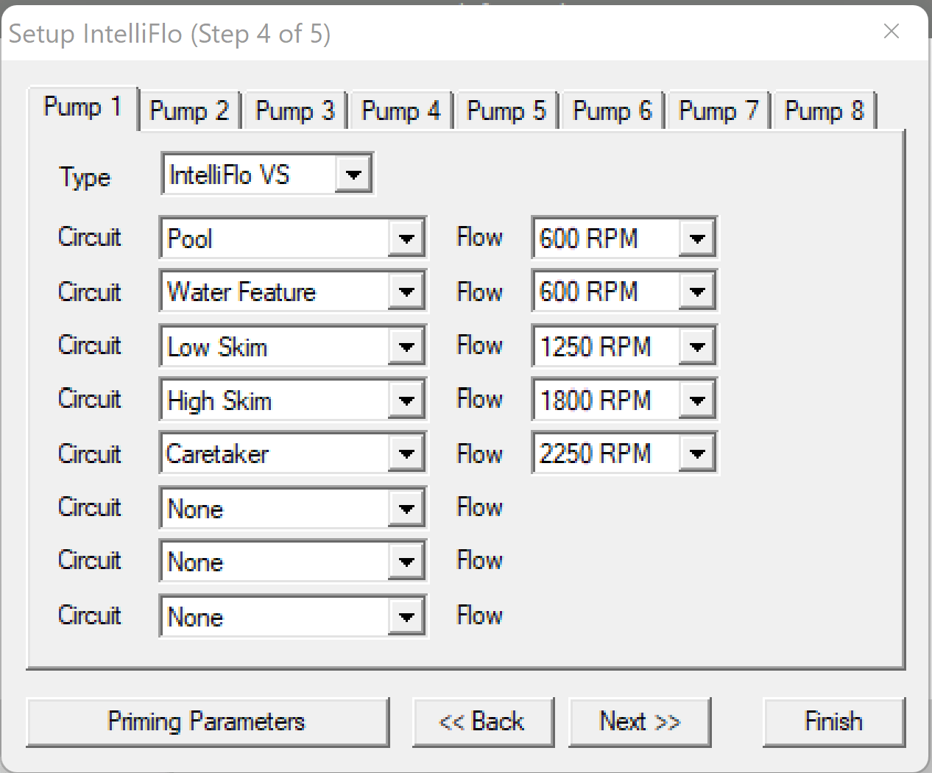Open Pool's 600 RPM flow dropdown

[624, 238]
